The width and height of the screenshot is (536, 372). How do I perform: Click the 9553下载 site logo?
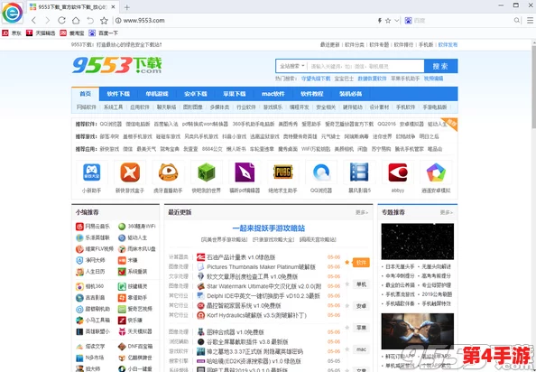(x=117, y=65)
